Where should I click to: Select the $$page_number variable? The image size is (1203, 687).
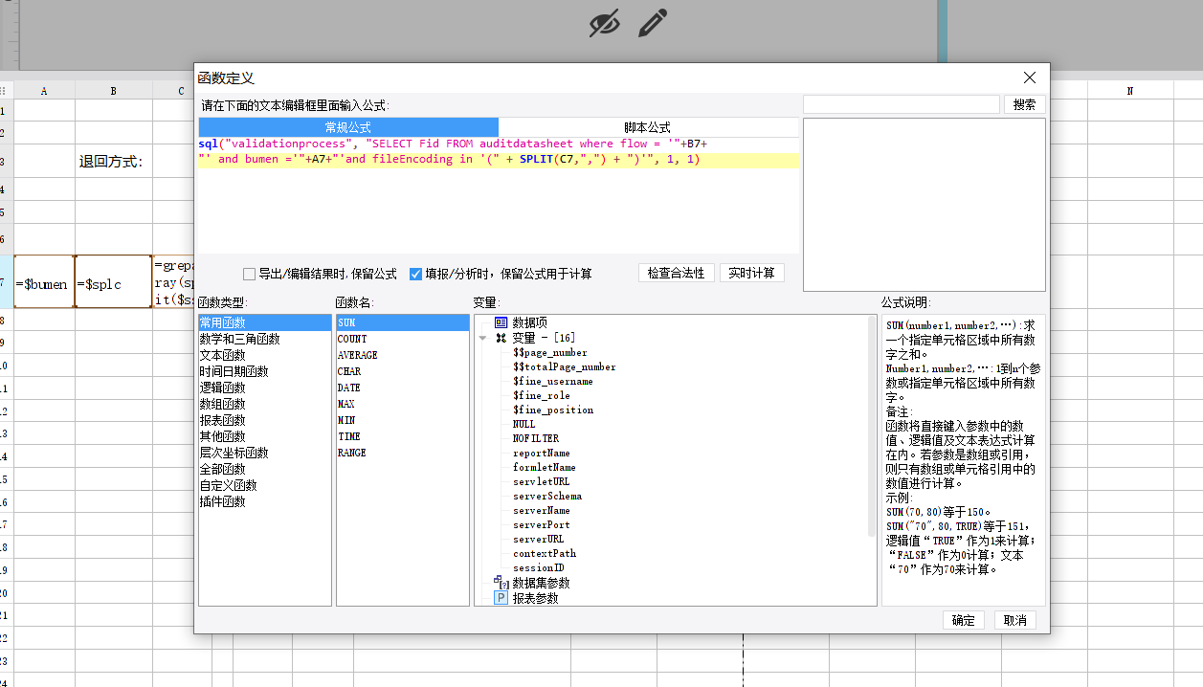click(x=550, y=353)
